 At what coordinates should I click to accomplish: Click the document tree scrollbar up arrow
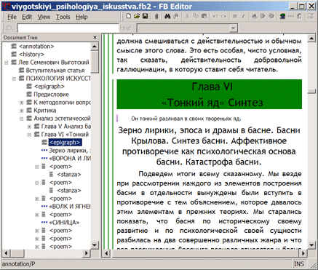tap(95, 46)
